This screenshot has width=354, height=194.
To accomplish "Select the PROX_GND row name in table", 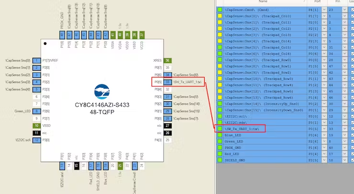I will 233,148.
